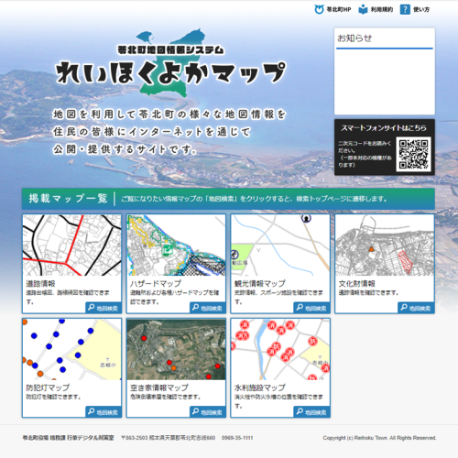The image size is (458, 458).
Task: Open the 利用規約 book icon
Action: click(x=363, y=9)
